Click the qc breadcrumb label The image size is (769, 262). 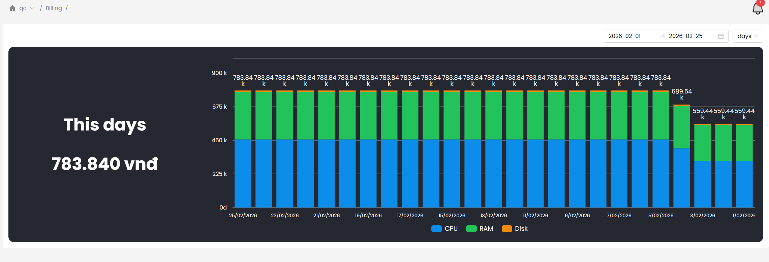coord(23,8)
